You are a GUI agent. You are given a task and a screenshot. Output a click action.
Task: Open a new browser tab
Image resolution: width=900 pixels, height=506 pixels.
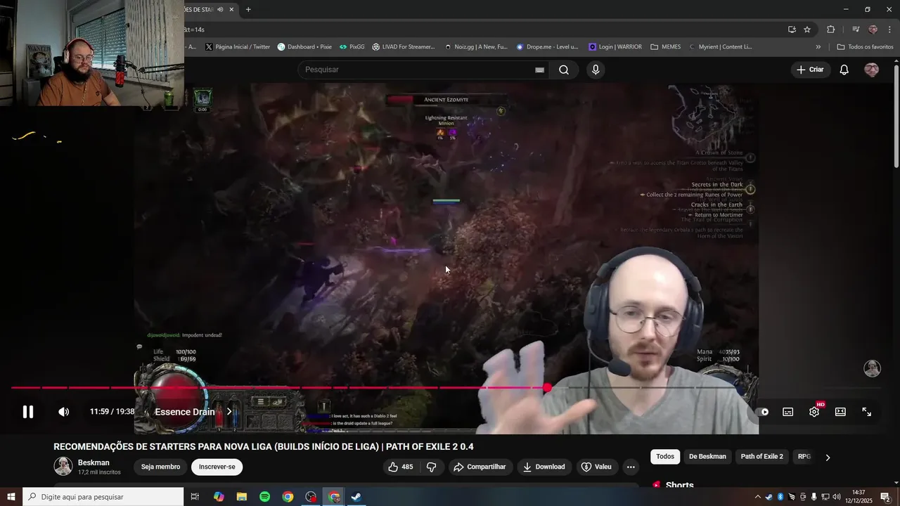click(248, 9)
